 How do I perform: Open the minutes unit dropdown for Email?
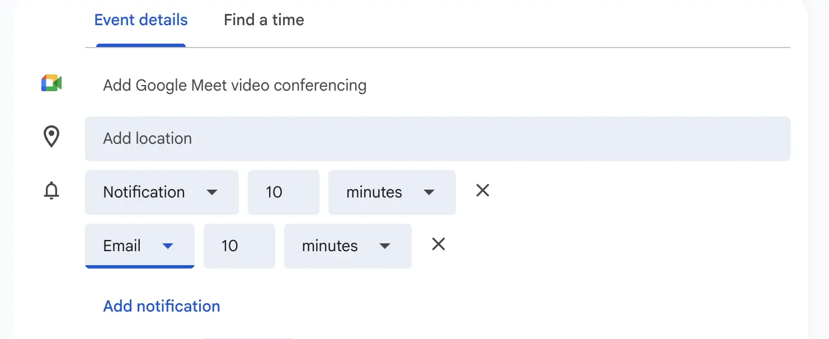[x=347, y=246]
